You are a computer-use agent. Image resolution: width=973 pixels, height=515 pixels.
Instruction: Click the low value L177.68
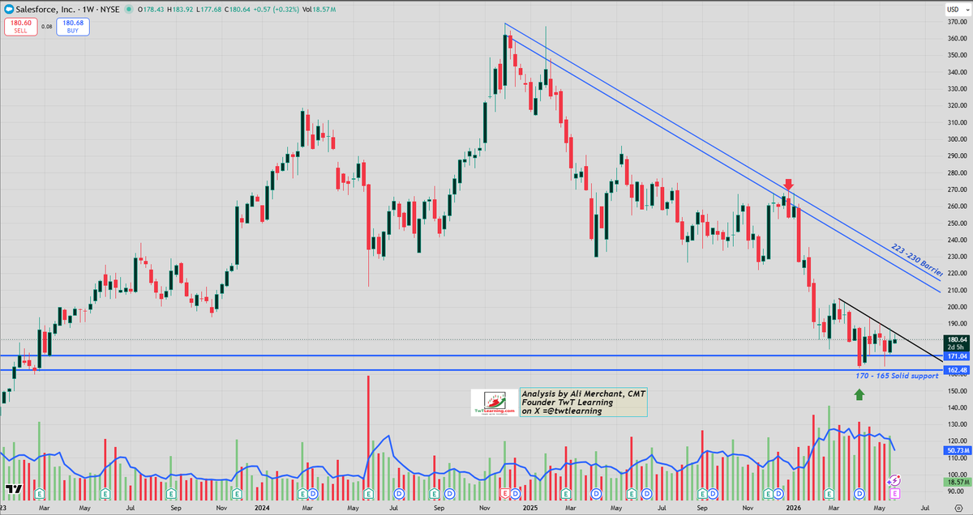[x=209, y=10]
